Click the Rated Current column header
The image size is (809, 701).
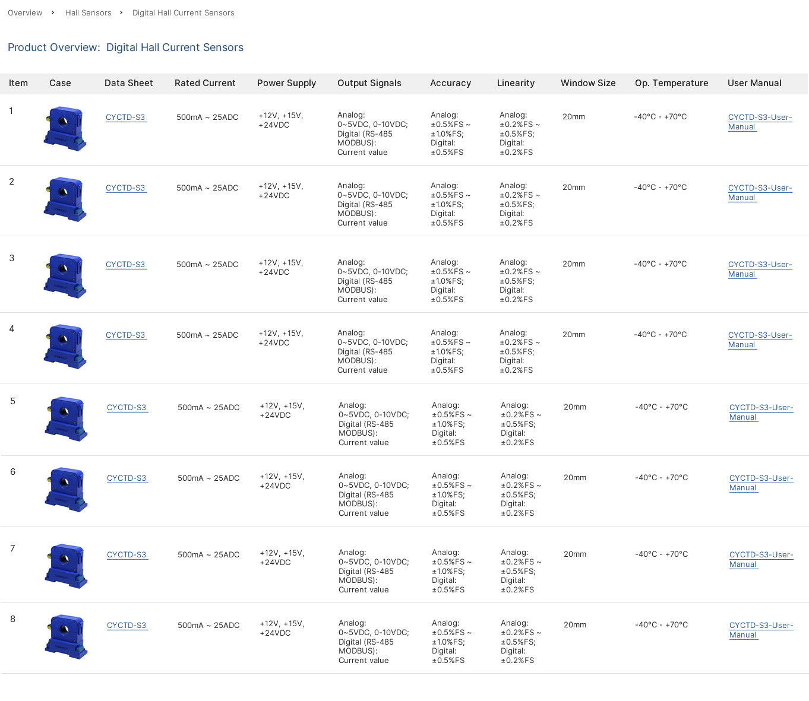point(205,83)
